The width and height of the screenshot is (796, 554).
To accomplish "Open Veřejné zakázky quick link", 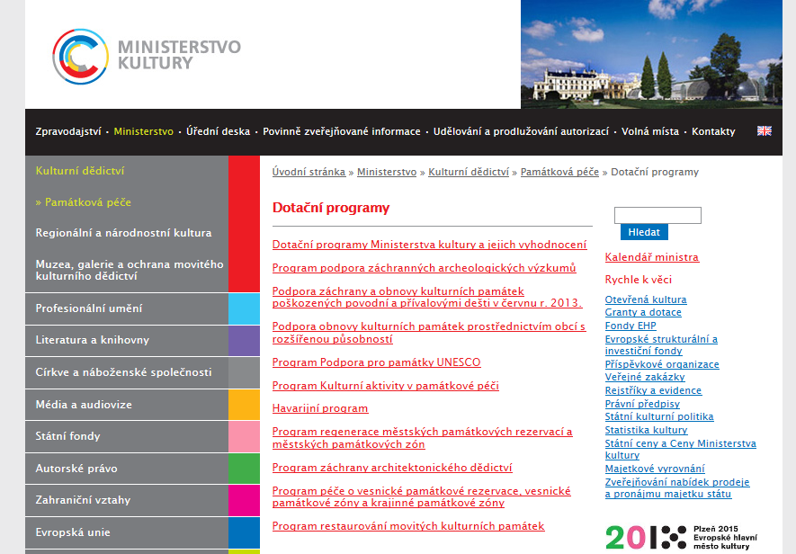I will tap(645, 378).
